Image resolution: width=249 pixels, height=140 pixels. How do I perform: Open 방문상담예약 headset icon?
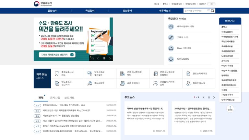(171, 59)
